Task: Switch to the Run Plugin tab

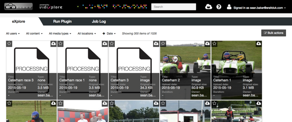Action: pos(62,21)
